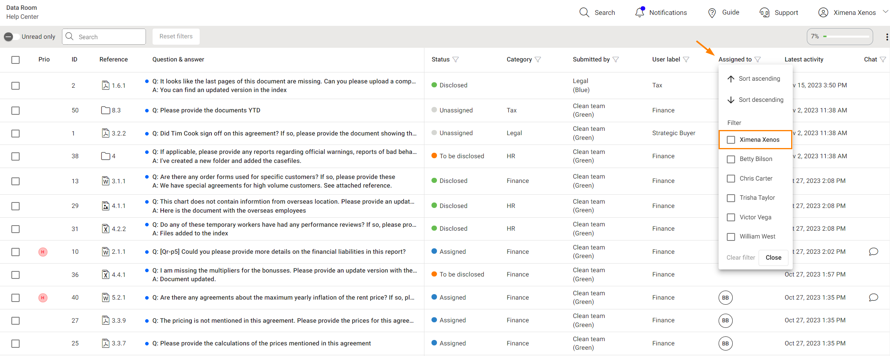Image resolution: width=890 pixels, height=356 pixels.
Task: Click the Close button in filter popup
Action: (x=773, y=258)
